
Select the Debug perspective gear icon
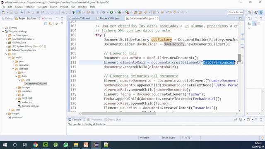(x=261, y=12)
